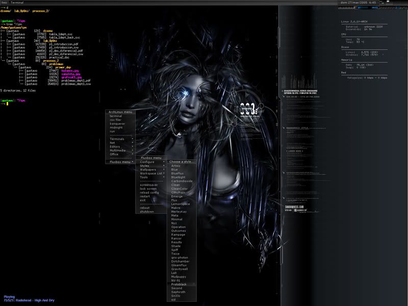This screenshot has width=408, height=306.
Task: Apply the Carbondioxide style
Action: pyautogui.click(x=182, y=181)
